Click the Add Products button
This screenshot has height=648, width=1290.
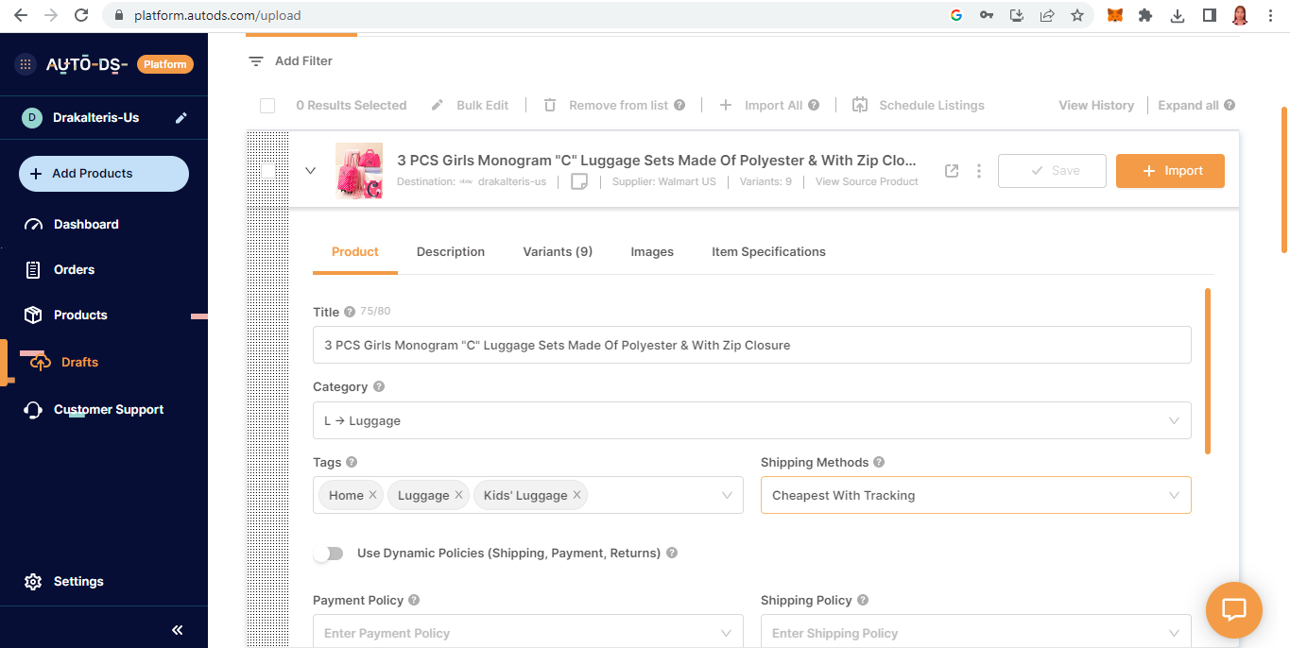click(x=104, y=174)
